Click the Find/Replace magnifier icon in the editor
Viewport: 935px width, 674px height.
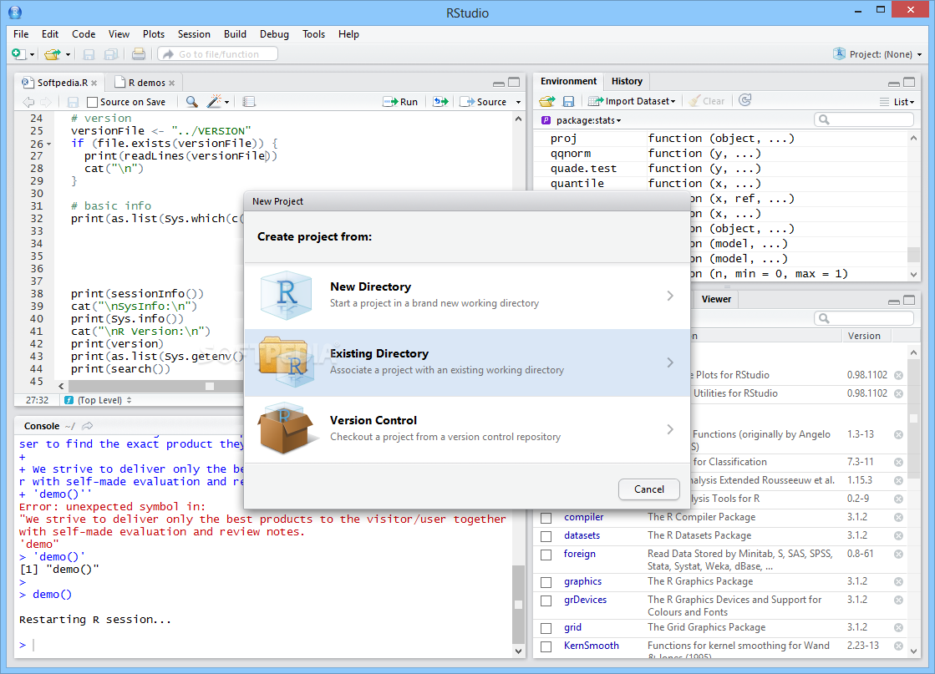pyautogui.click(x=191, y=102)
